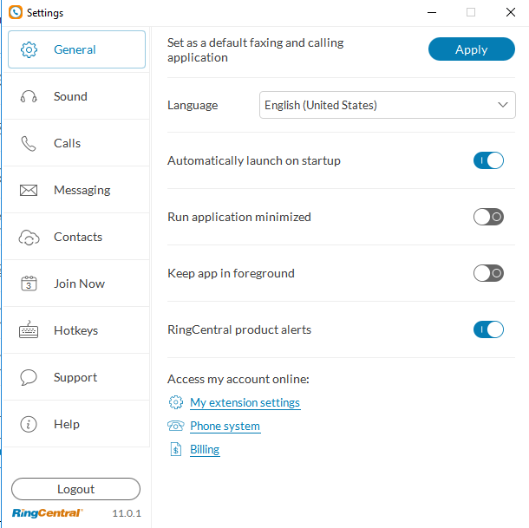Click the speech bubble Support icon
Screen dimensions: 529x528
pos(29,378)
